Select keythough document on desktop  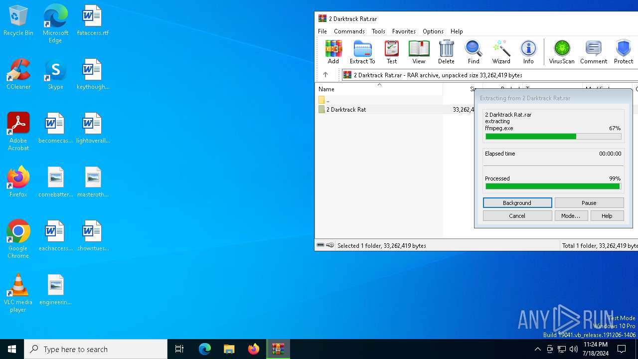coord(93,74)
